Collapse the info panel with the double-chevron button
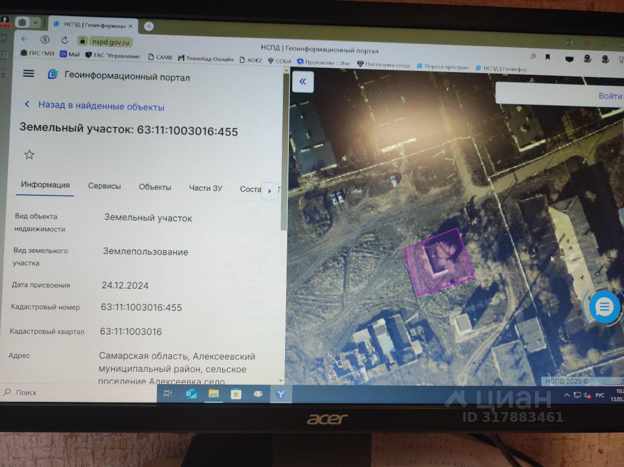The image size is (624, 467). tap(302, 82)
